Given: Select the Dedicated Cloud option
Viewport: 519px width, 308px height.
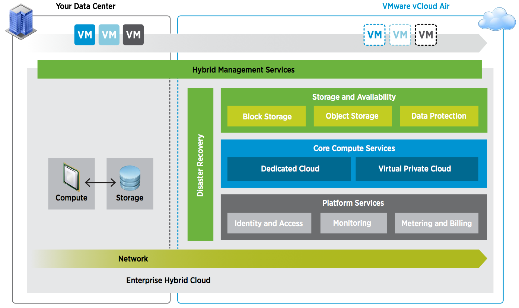Looking at the screenshot, I should (289, 169).
